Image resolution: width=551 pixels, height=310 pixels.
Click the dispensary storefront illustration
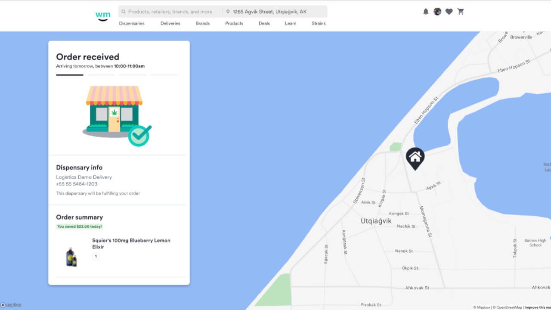(117, 115)
